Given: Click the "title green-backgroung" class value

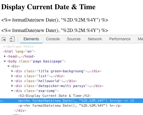Looking at the screenshot, I should [x=61, y=71].
